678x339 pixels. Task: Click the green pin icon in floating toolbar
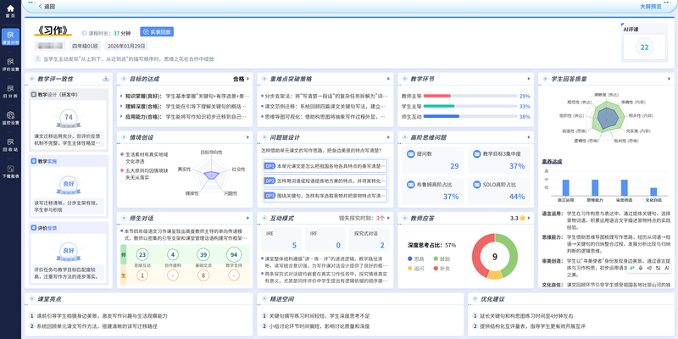[631, 268]
